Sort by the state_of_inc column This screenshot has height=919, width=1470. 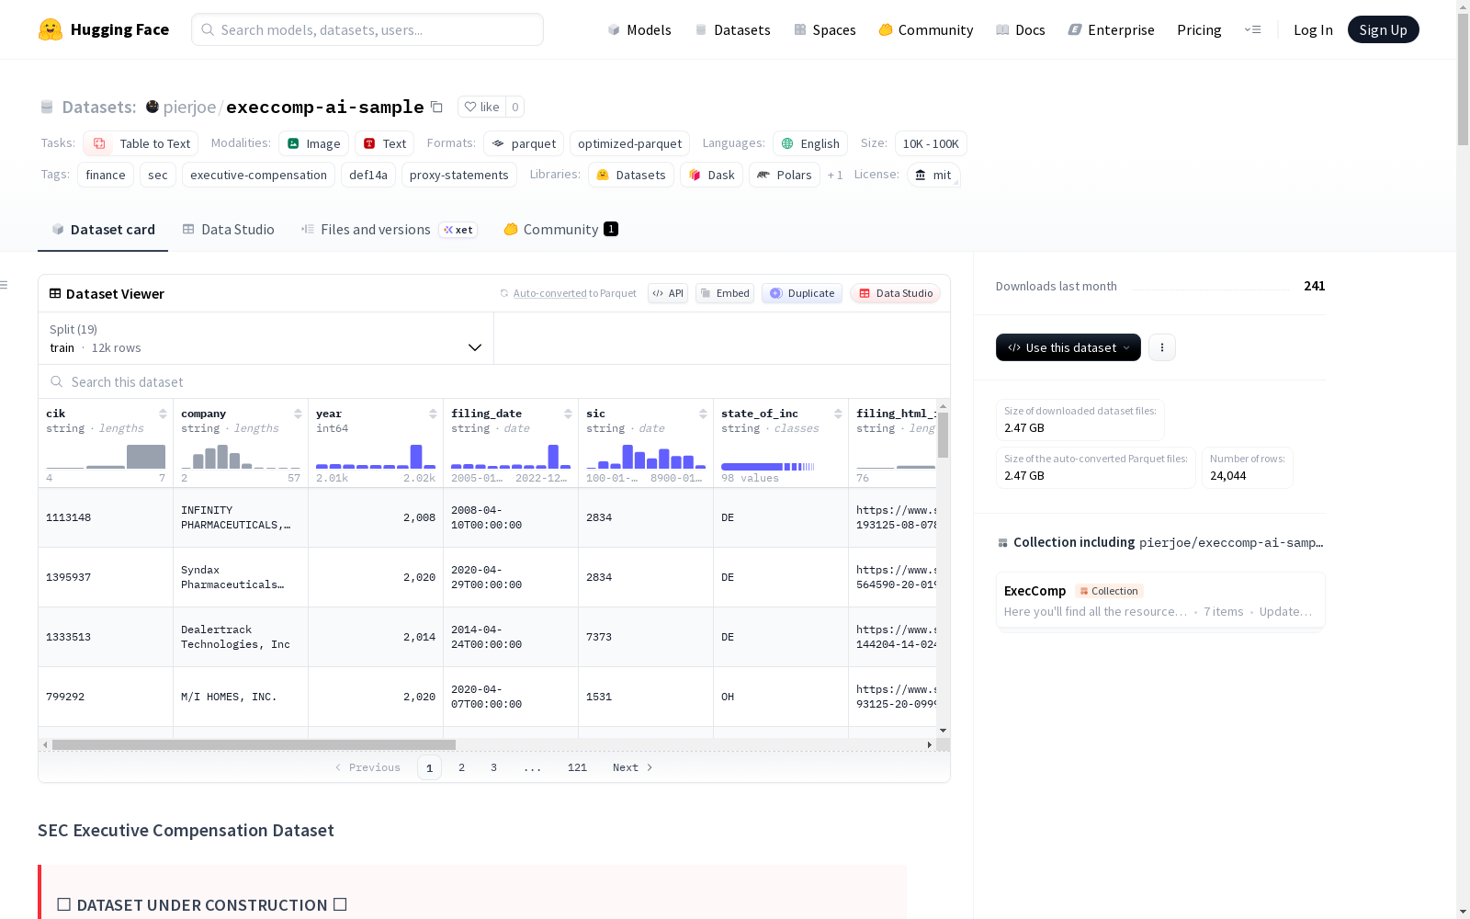click(x=838, y=414)
